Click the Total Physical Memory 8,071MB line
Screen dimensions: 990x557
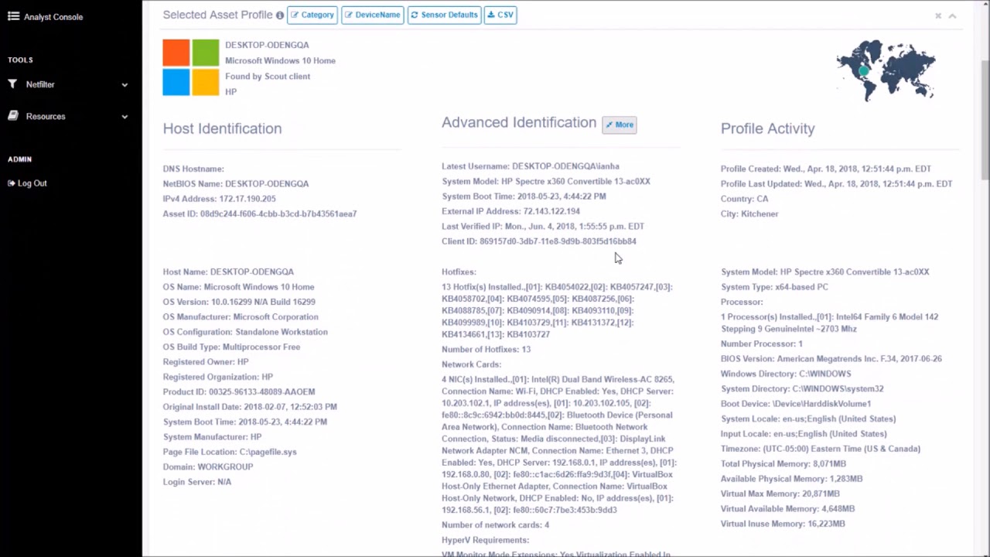(783, 463)
